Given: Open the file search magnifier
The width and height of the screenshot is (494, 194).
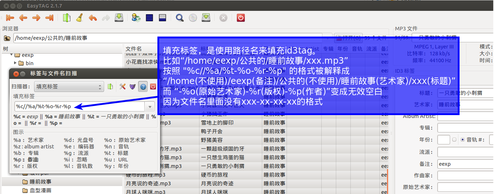Looking at the screenshot, I should point(180,18).
